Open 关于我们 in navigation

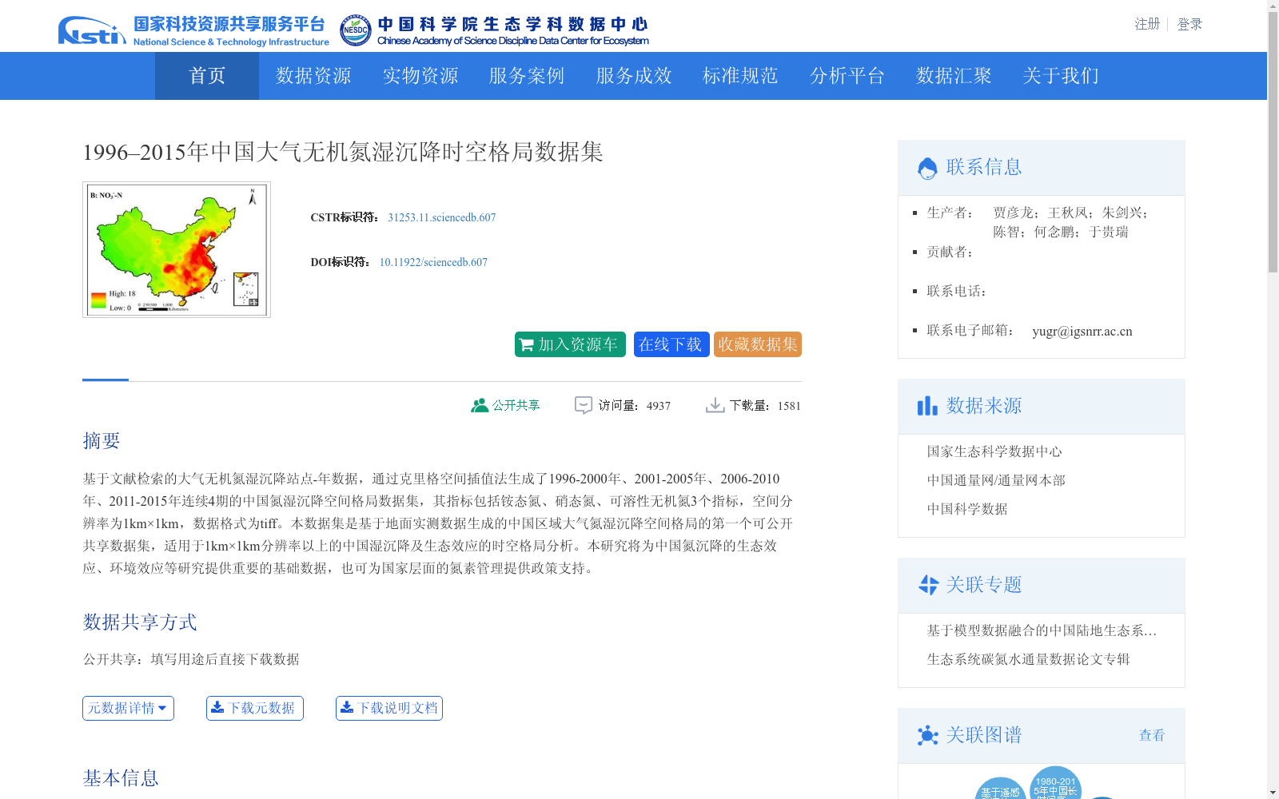(x=1061, y=76)
